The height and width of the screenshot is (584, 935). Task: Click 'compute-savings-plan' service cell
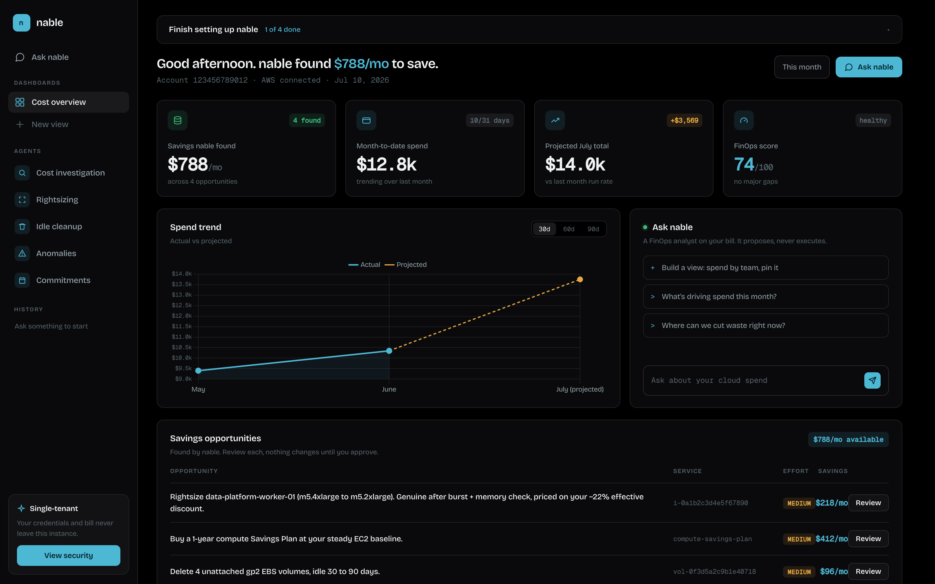[x=712, y=539]
